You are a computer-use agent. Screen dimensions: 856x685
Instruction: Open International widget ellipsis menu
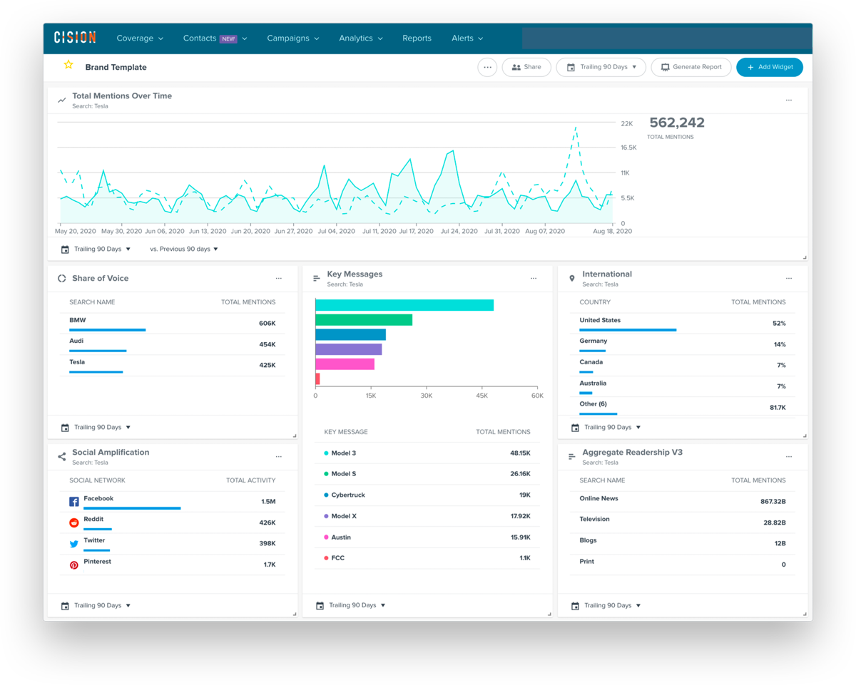tap(789, 279)
